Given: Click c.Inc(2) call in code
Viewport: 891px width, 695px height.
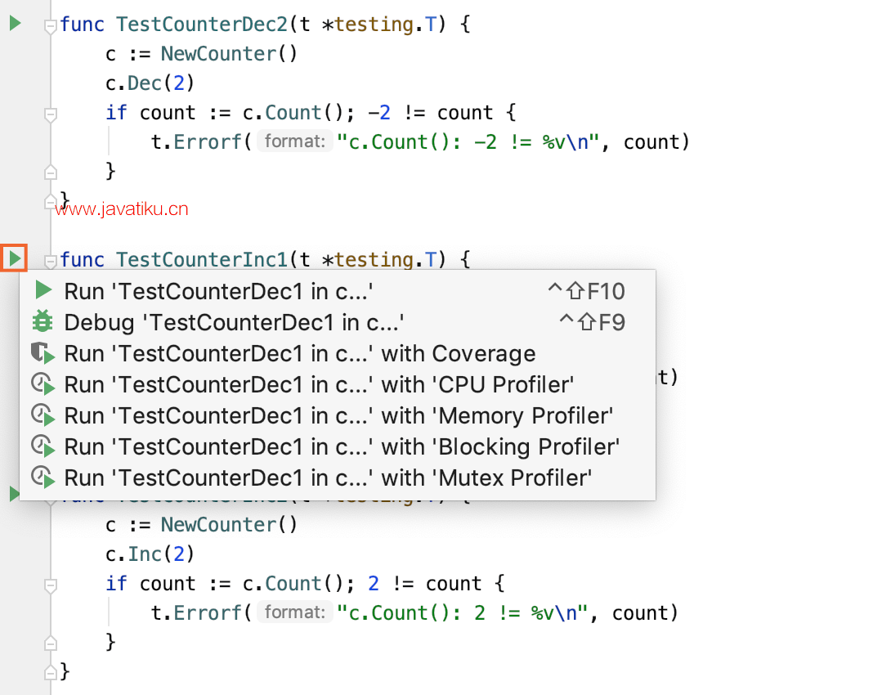Looking at the screenshot, I should click(150, 554).
